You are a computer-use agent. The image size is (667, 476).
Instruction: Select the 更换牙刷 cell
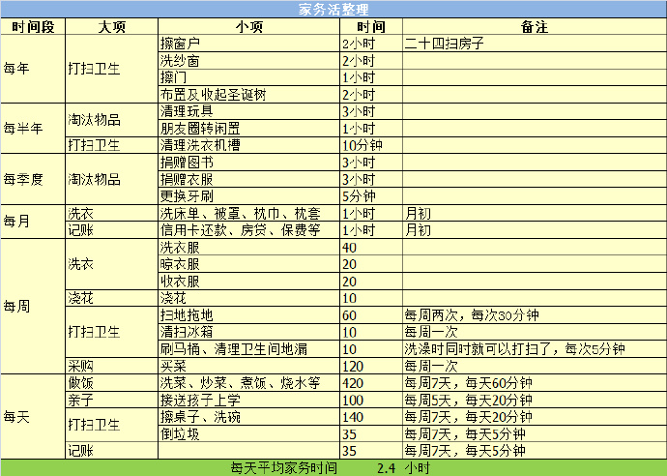pos(248,196)
